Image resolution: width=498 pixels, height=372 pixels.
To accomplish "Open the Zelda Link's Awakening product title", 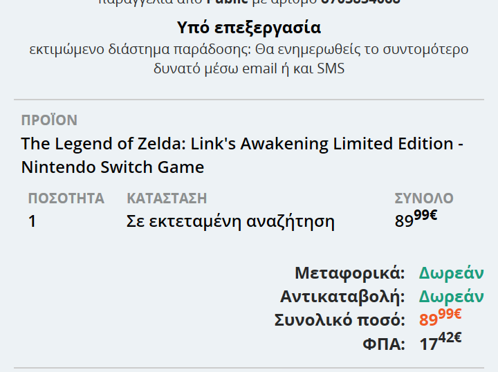I will 242,155.
